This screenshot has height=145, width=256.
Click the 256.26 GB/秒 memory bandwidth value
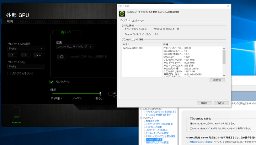[x=192, y=69]
